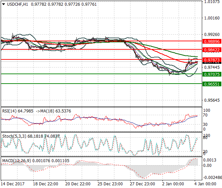
Task: Select the 0.99260 price axis label
Action: [x=212, y=35]
